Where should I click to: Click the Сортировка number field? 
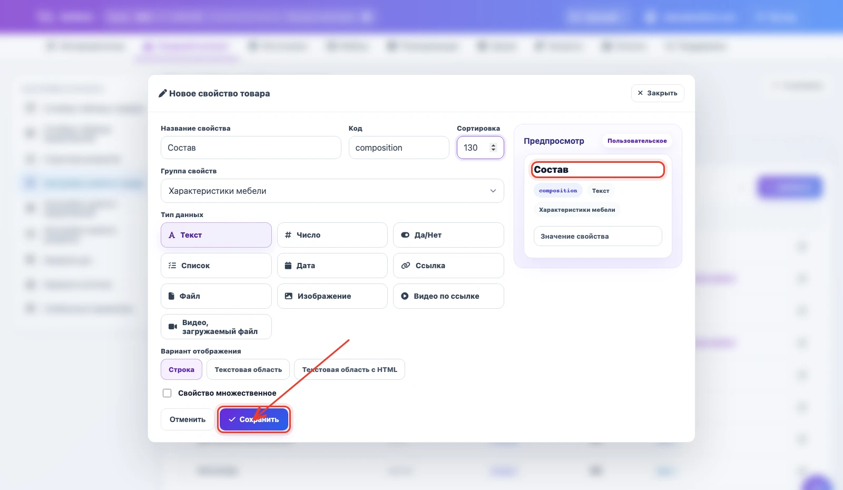coord(480,148)
